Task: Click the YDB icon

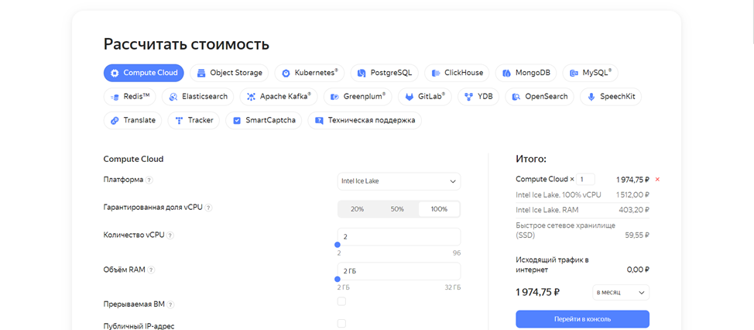Action: pos(469,97)
